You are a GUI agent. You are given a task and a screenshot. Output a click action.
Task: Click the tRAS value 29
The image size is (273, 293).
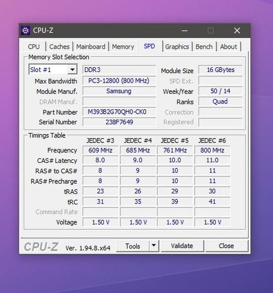coord(175,191)
